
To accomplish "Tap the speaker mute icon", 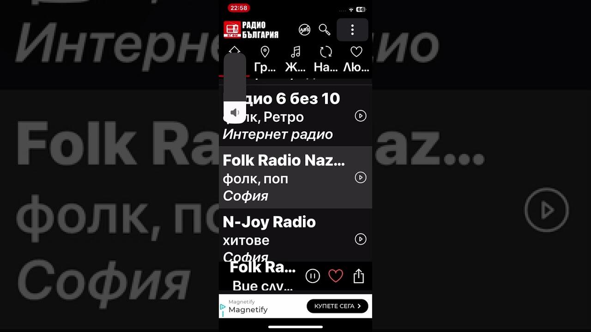I will tap(235, 113).
